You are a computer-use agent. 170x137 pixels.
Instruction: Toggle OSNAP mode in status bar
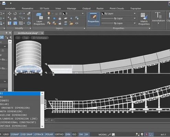tap(15, 134)
